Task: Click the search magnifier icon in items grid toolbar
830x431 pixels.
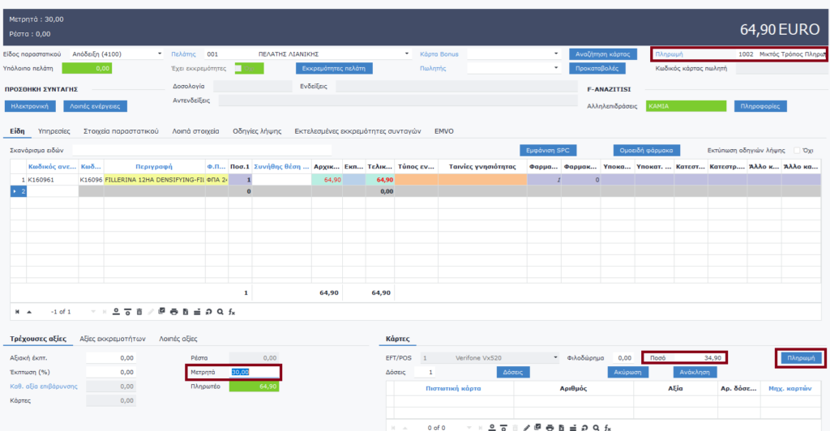Action: coord(220,311)
